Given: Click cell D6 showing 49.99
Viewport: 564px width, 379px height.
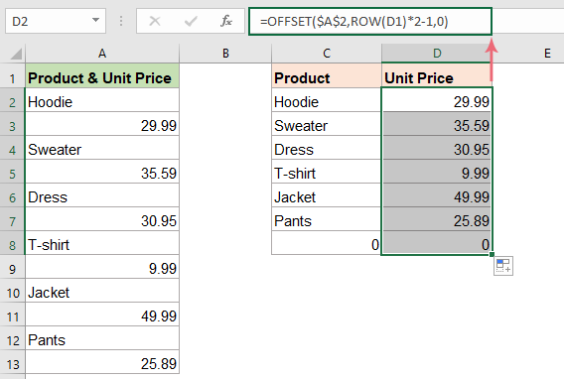Looking at the screenshot, I should tap(437, 195).
